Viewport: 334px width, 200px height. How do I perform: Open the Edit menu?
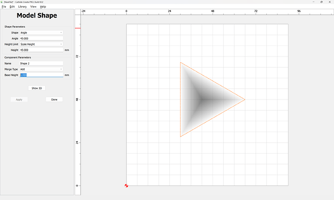tap(12, 7)
